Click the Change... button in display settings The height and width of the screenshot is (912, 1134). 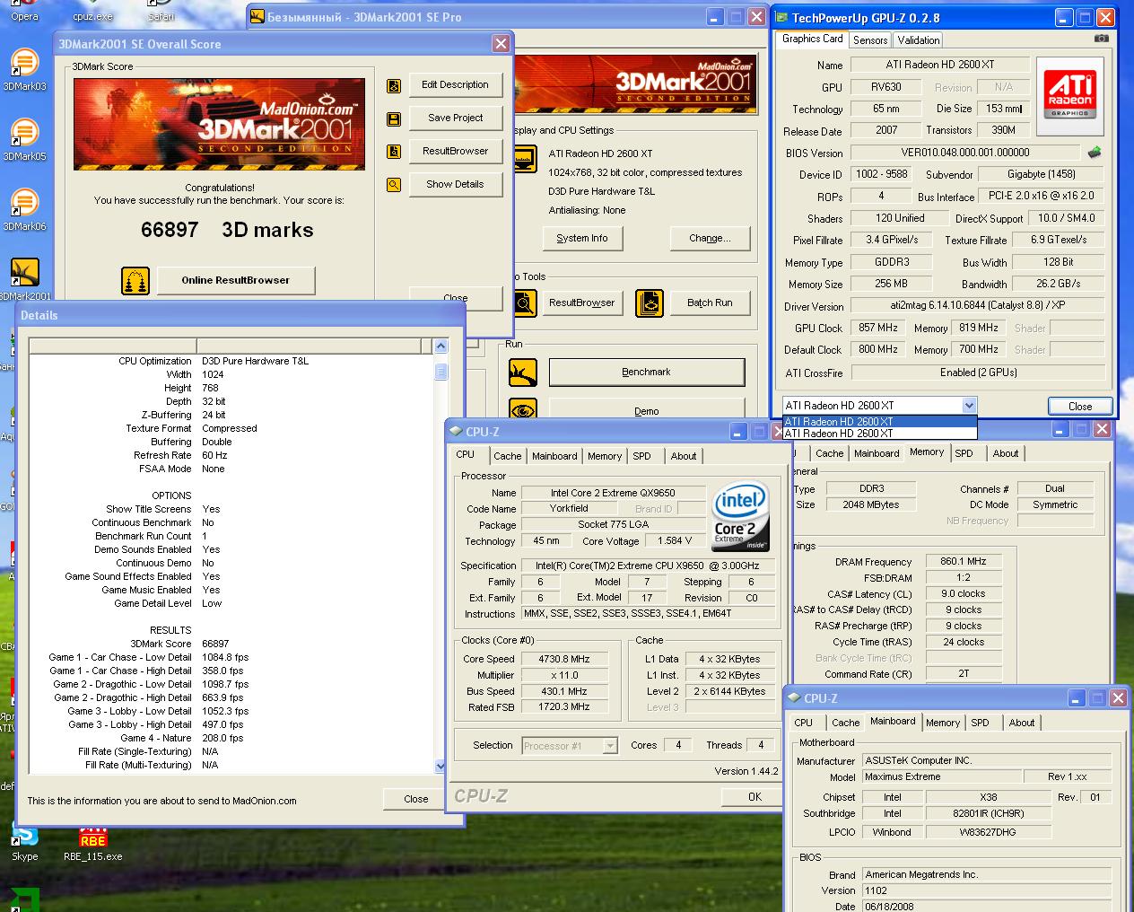click(x=710, y=239)
